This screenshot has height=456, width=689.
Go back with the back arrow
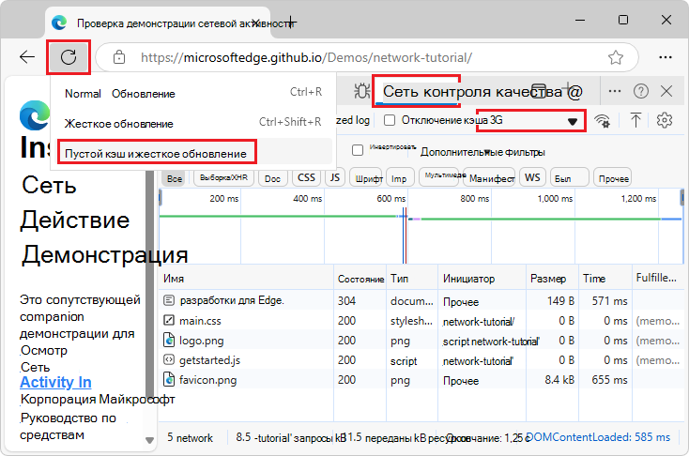pos(27,57)
